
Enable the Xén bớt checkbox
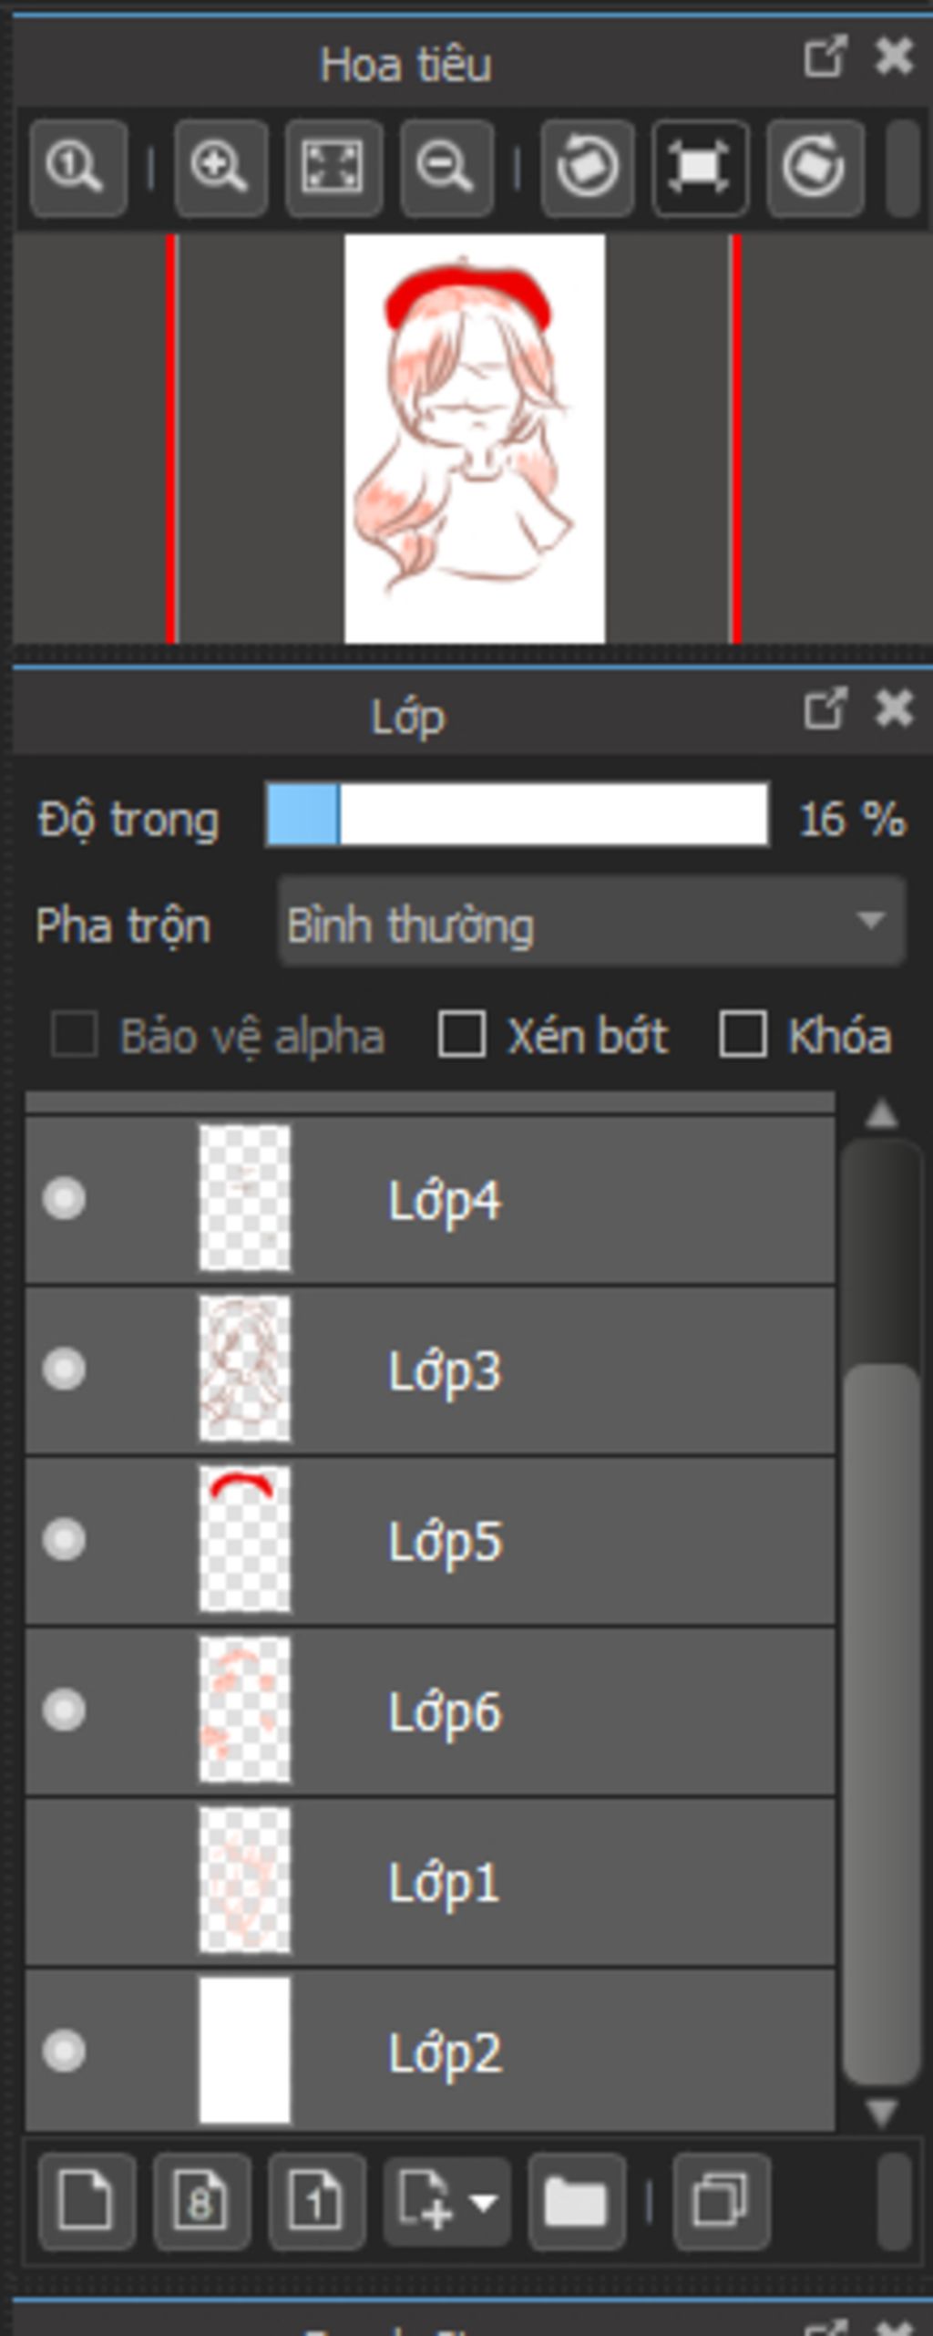(461, 1034)
